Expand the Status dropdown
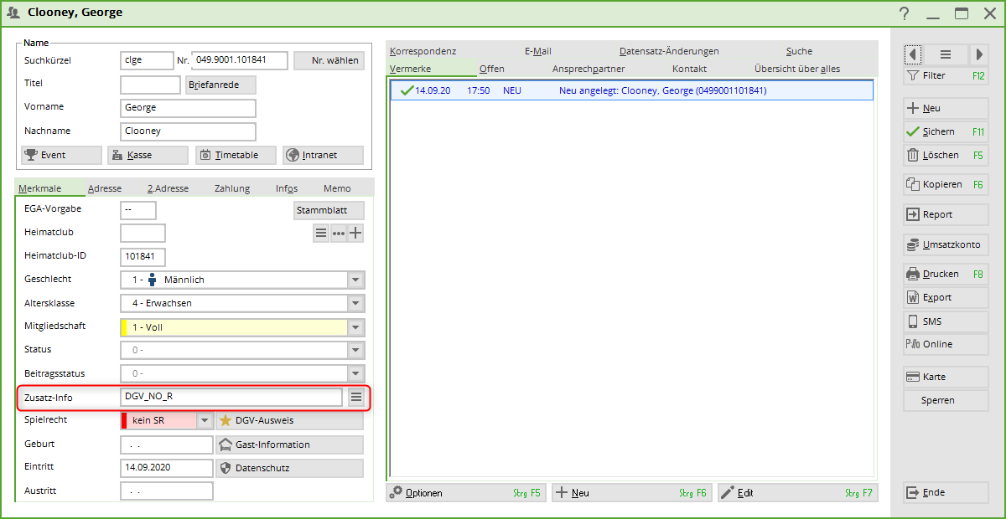This screenshot has height=519, width=1006. 356,350
